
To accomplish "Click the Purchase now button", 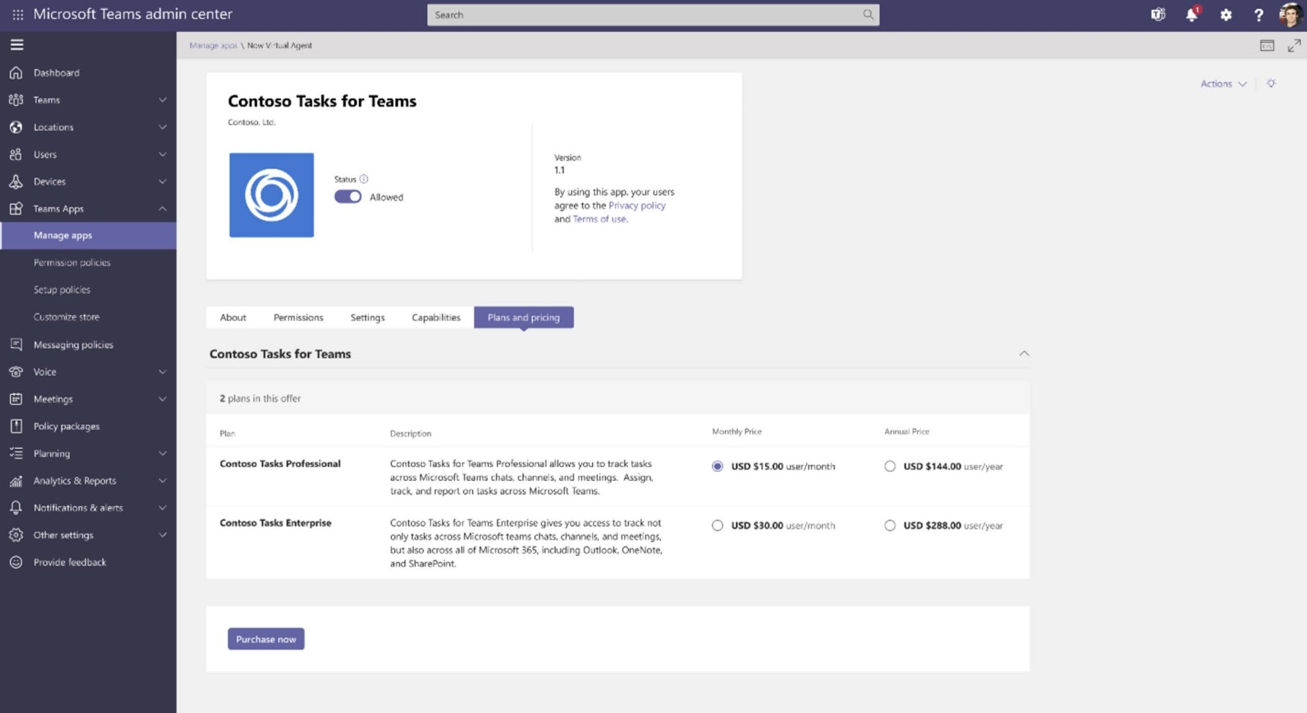I will pos(266,639).
